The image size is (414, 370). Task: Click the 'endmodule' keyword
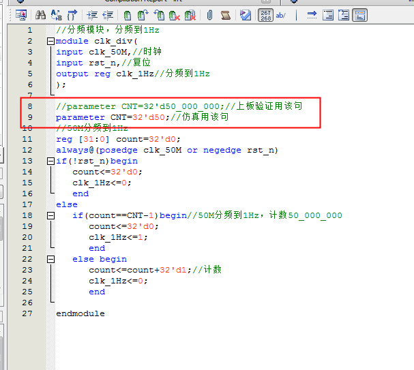pos(80,313)
